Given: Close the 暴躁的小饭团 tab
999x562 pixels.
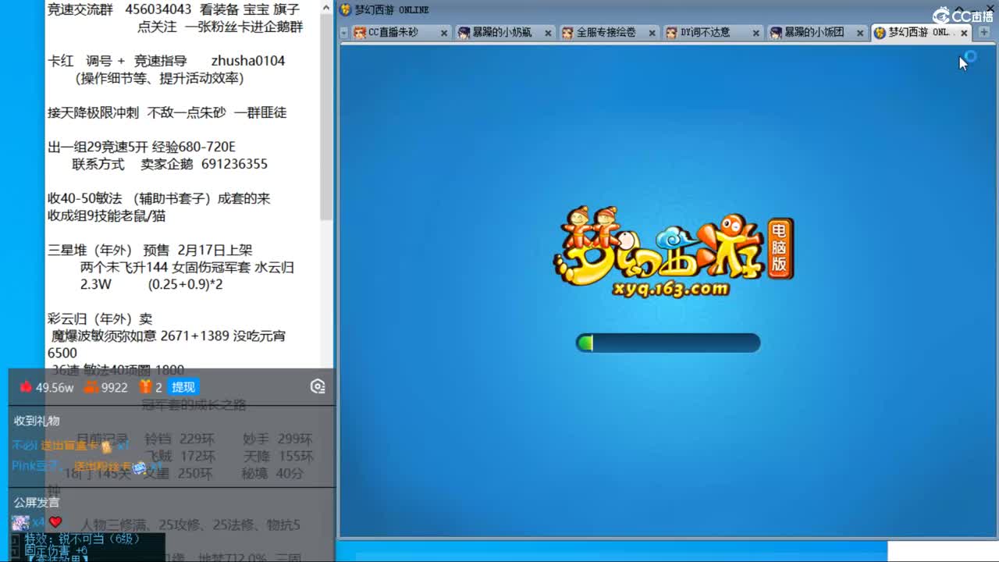Looking at the screenshot, I should point(859,33).
